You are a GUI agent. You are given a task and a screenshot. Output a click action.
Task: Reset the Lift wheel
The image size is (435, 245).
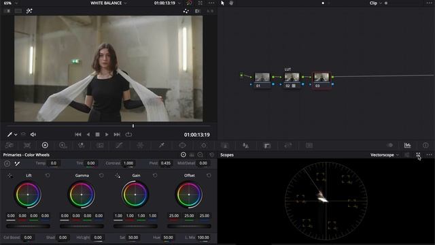pos(48,176)
